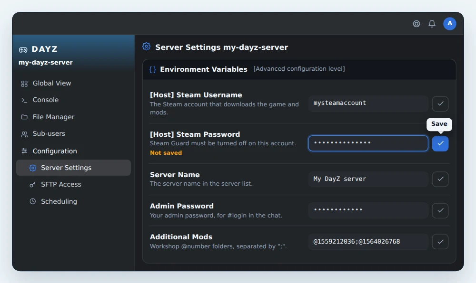
Task: Click the [Host] Steam Username label
Action: (x=196, y=95)
